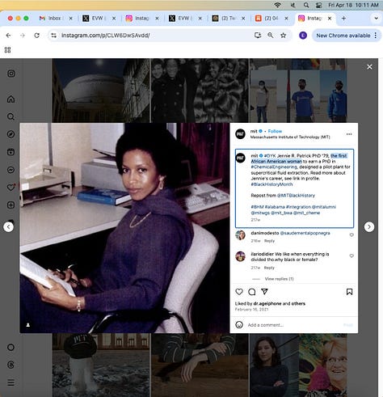The height and width of the screenshot is (397, 383).
Task: Open Wi-Fi menu in macOS menu bar
Action: pyautogui.click(x=277, y=5)
